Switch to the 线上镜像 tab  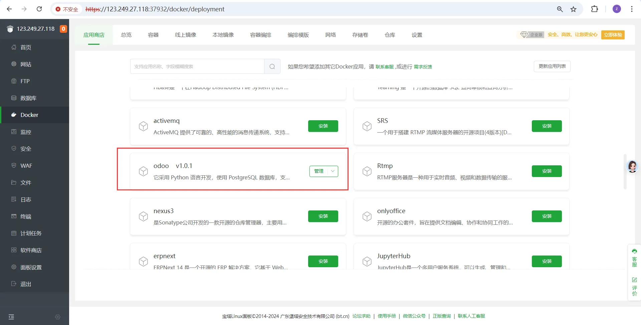click(186, 35)
